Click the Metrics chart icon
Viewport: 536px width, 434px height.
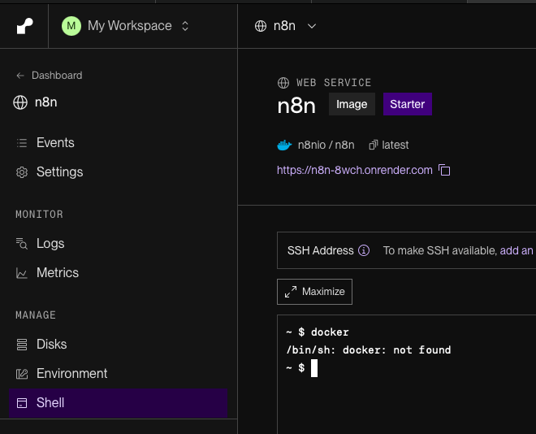(22, 273)
